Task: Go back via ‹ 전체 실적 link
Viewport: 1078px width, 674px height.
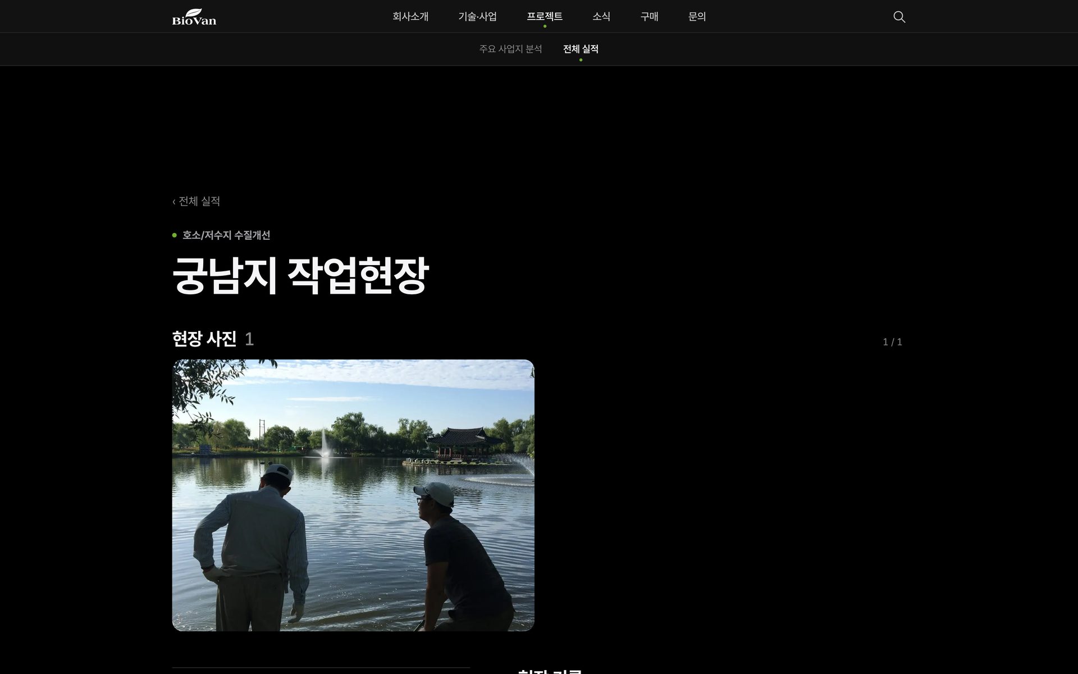Action: click(x=196, y=201)
